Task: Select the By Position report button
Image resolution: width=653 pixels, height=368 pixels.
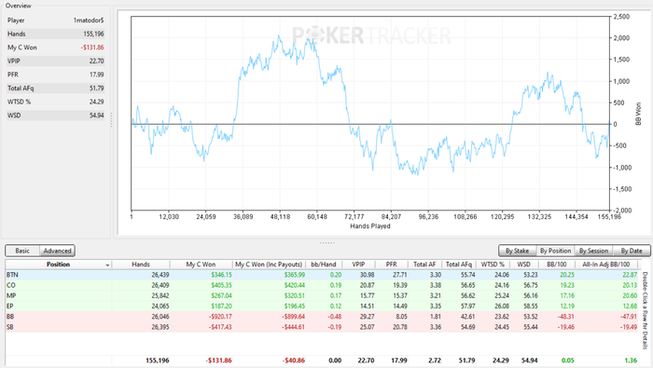Action: 555,251
